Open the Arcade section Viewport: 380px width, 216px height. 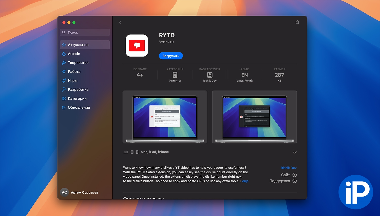[85, 54]
